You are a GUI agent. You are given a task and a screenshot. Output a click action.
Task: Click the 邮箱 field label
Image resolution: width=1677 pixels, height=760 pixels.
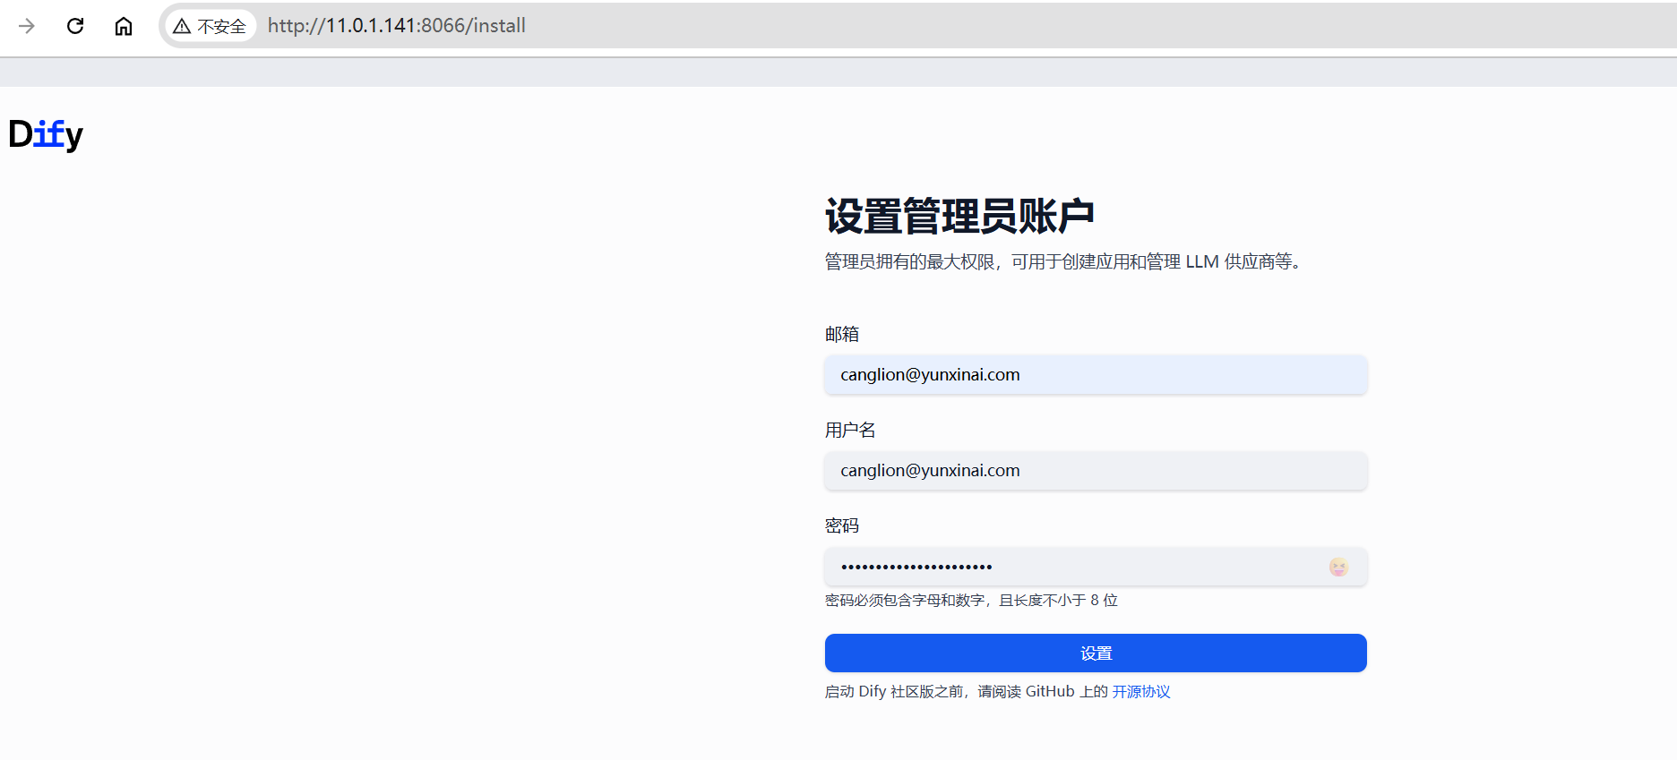point(842,334)
